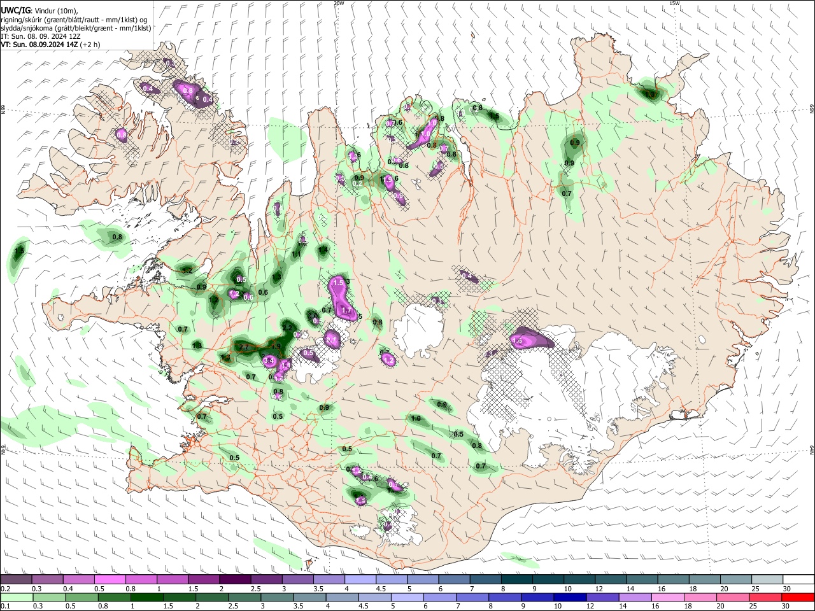Click the "20W" longitude label

(339, 3)
